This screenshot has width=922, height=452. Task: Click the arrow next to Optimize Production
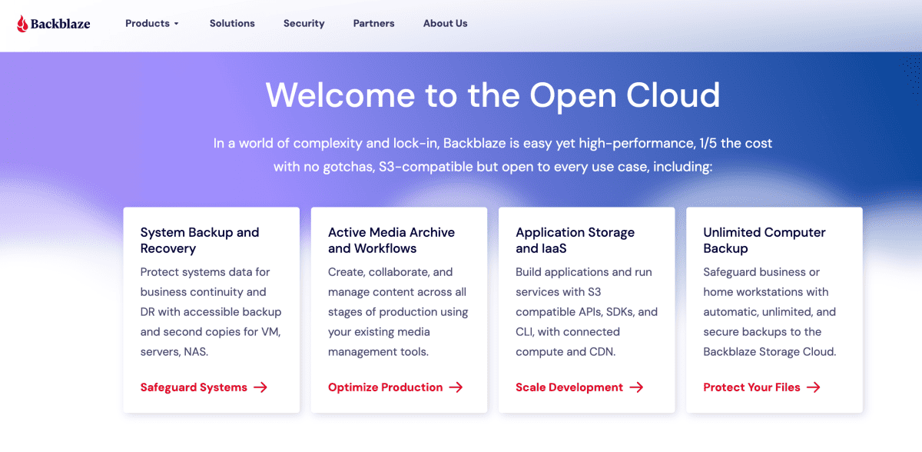click(x=456, y=387)
